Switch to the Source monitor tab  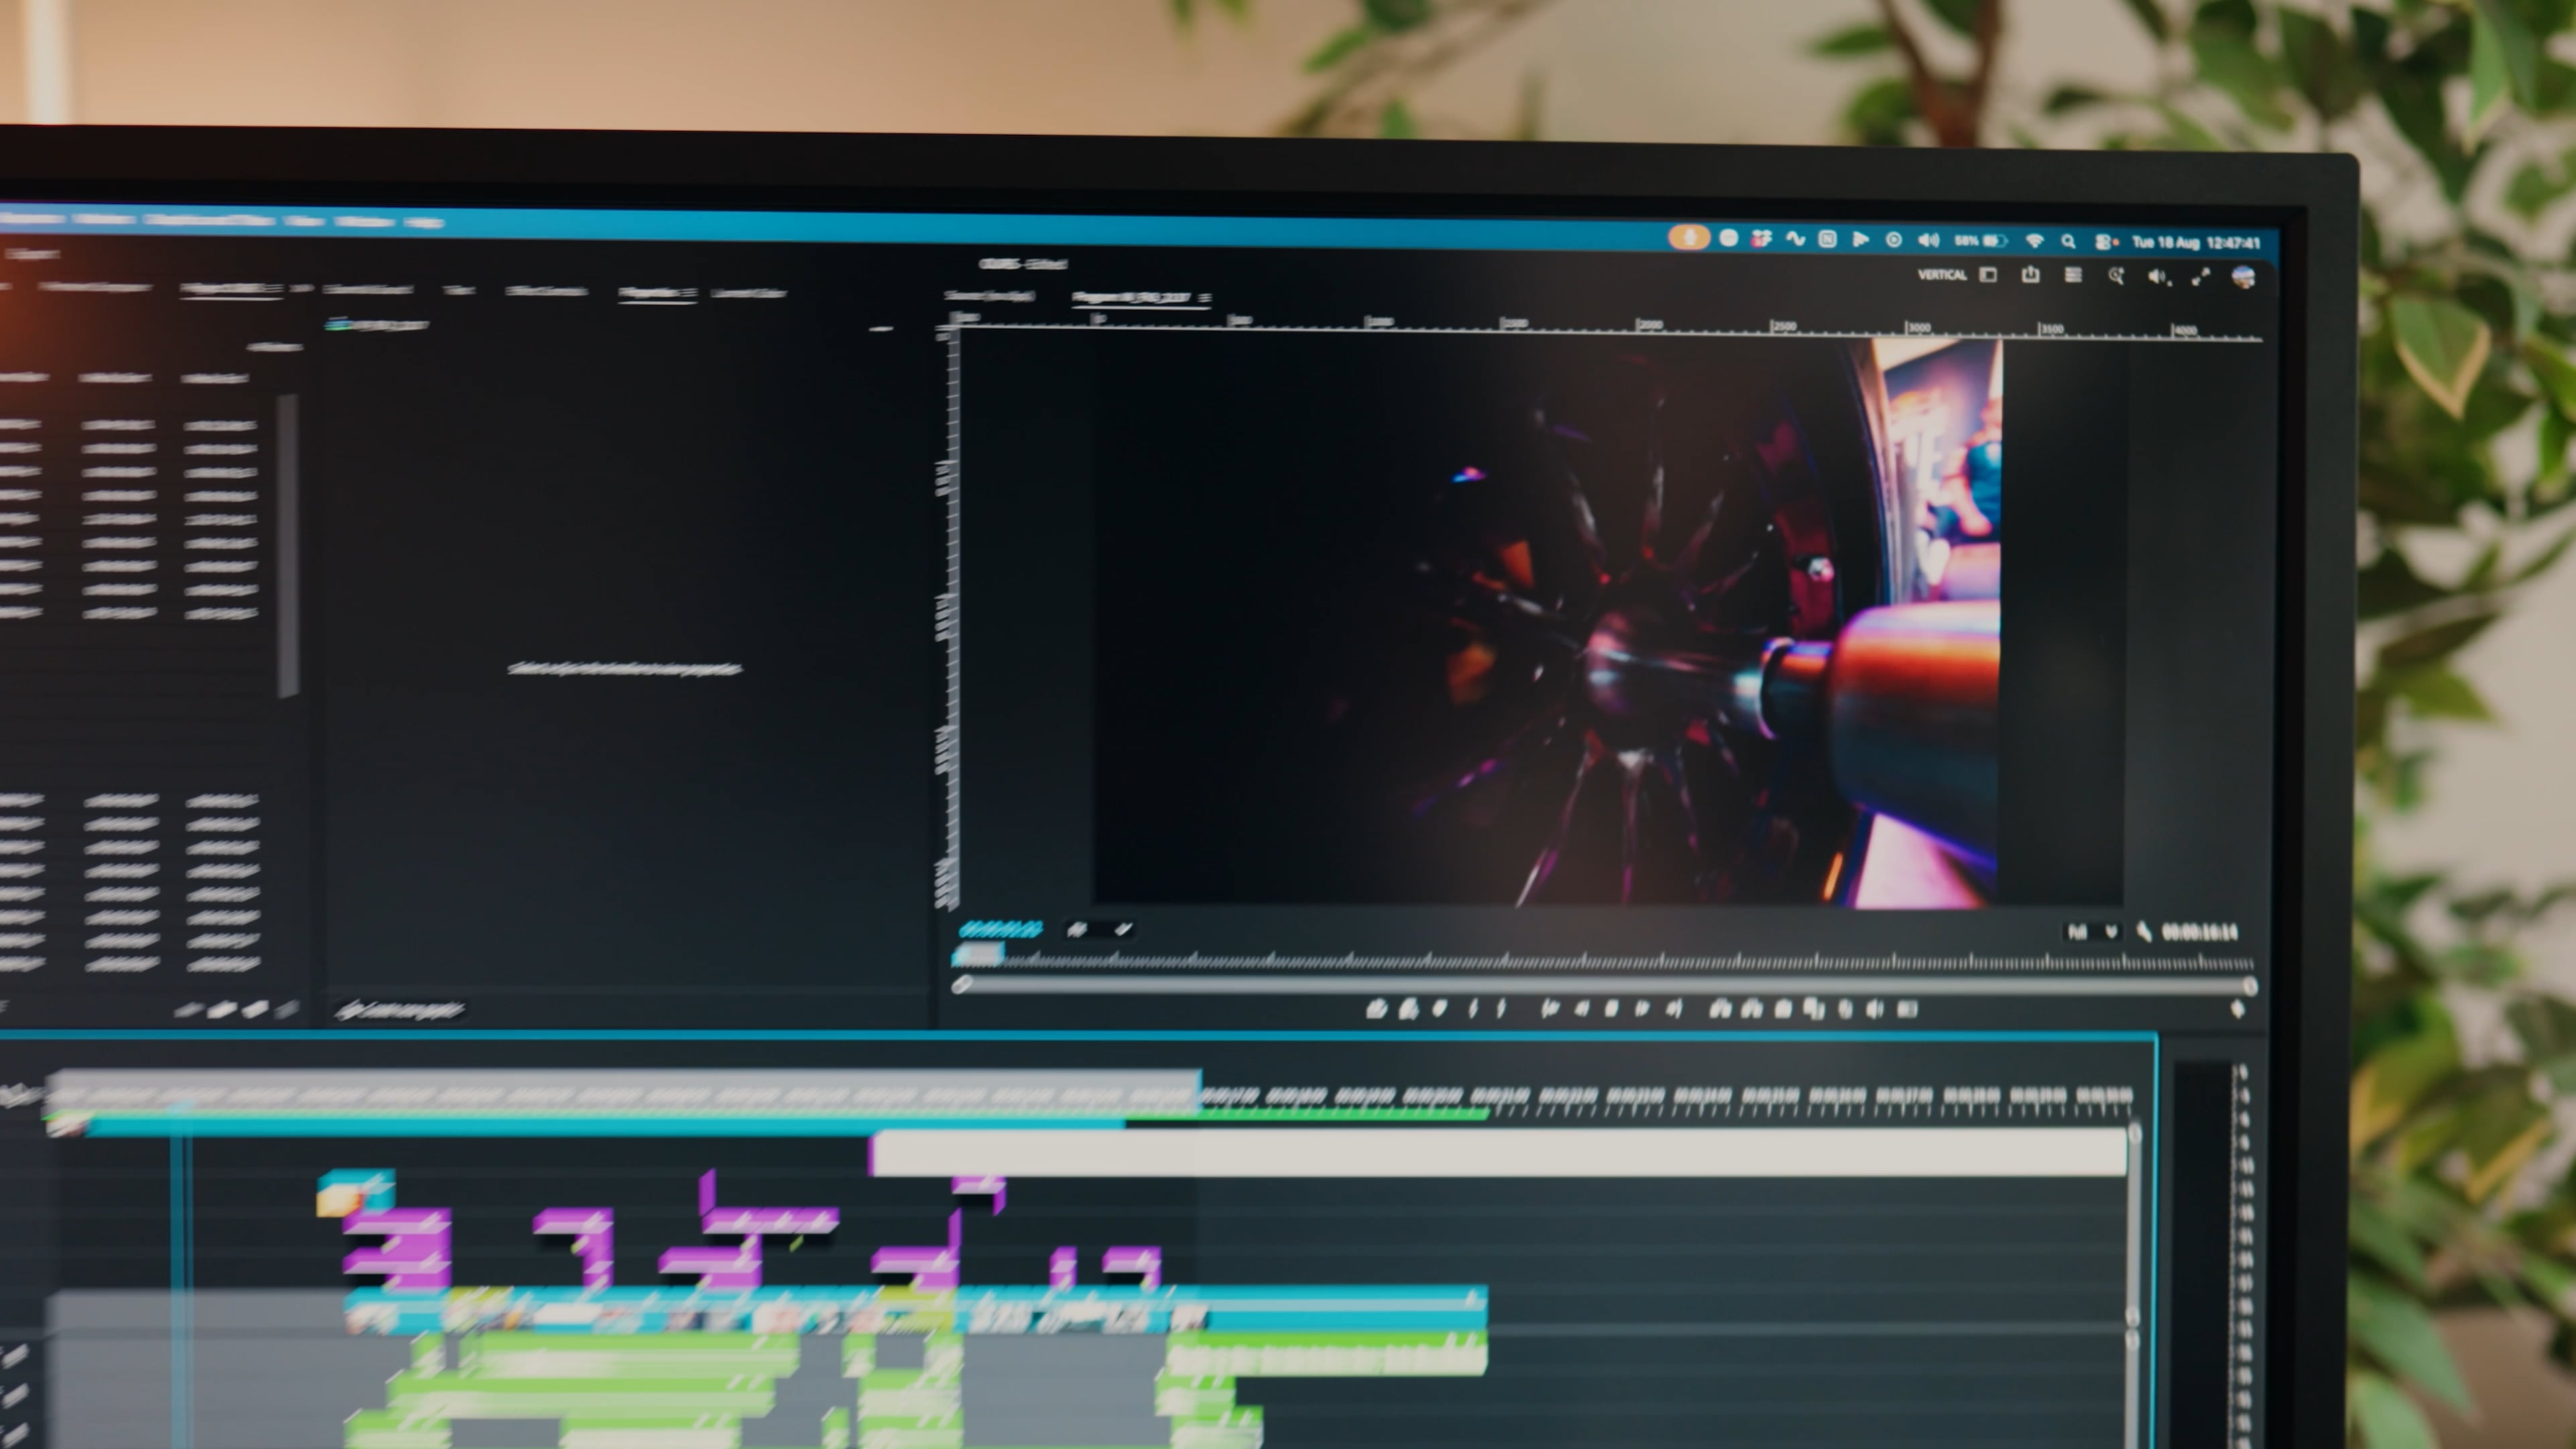989,295
